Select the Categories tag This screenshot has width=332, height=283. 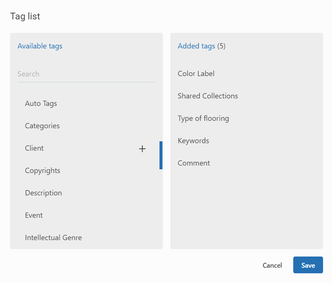pyautogui.click(x=42, y=126)
